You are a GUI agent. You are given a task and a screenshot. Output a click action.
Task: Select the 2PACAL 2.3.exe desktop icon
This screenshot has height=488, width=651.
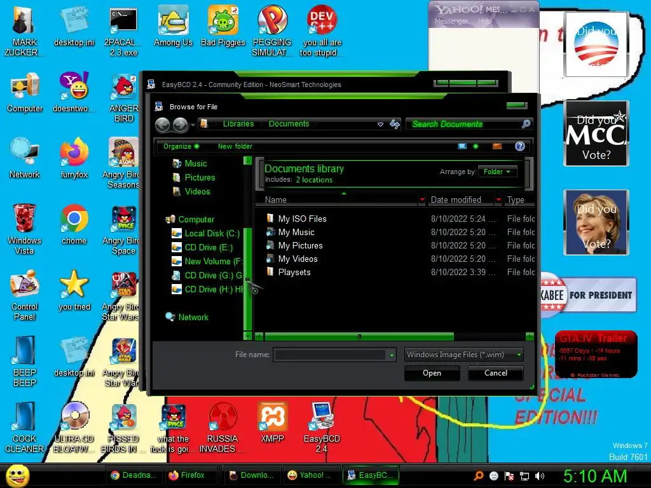[123, 30]
